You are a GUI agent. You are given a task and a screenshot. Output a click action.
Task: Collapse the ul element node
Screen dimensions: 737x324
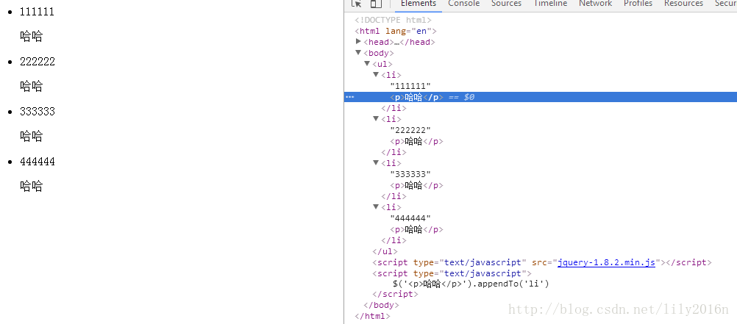coord(367,63)
